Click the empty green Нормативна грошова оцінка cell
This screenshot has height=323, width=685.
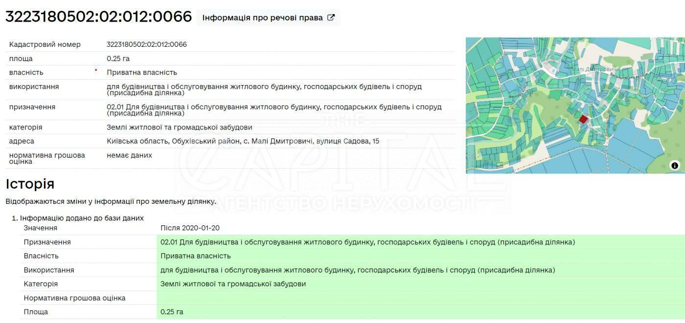pos(420,298)
